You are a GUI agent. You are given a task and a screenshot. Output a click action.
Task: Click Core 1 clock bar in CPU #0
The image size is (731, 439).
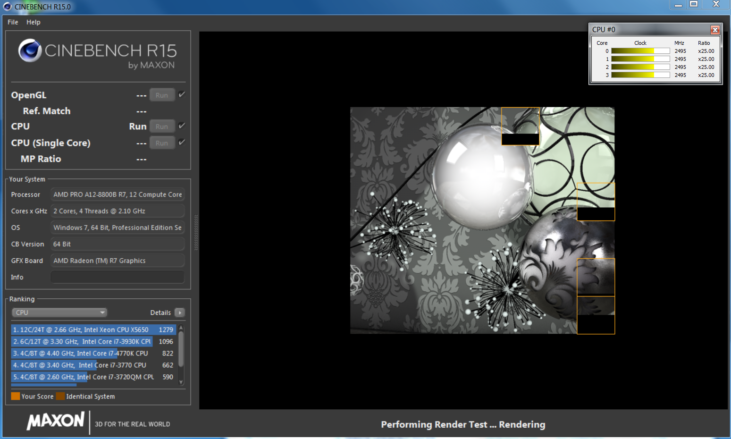coord(640,59)
